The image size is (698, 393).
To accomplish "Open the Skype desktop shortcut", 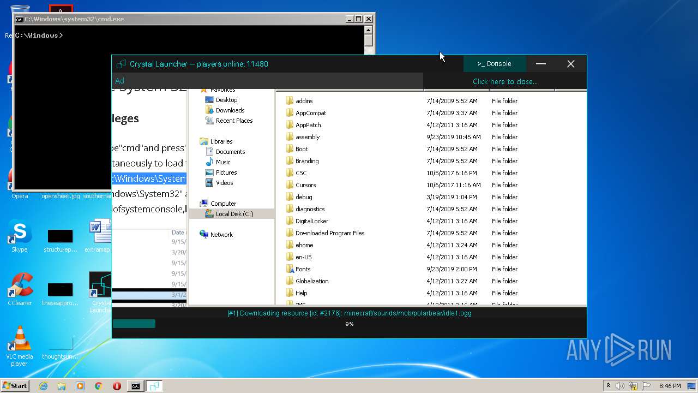I will 20,236.
